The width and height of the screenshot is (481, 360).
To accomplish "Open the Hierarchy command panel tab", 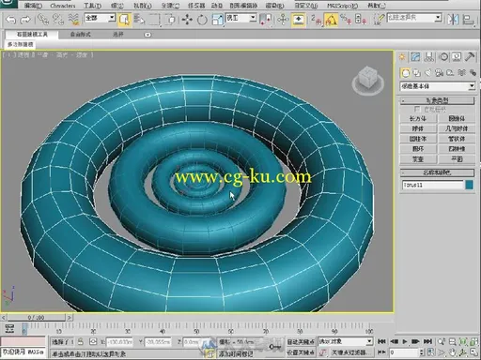I will click(429, 57).
